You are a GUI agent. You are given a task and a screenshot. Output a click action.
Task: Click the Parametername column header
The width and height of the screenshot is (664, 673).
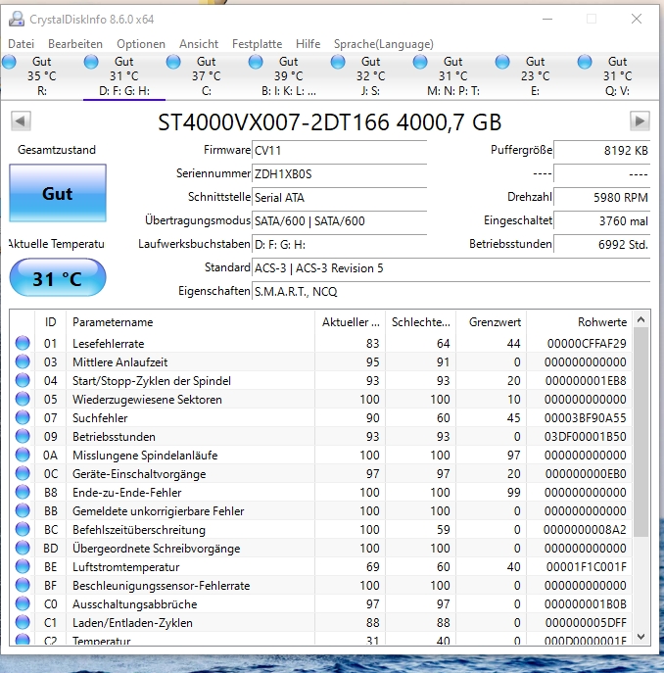(x=191, y=322)
